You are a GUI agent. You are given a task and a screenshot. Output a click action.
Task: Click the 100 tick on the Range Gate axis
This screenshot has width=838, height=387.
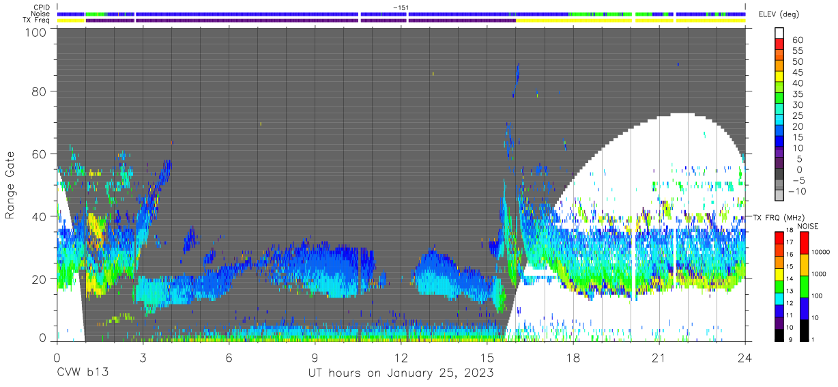[x=35, y=32]
